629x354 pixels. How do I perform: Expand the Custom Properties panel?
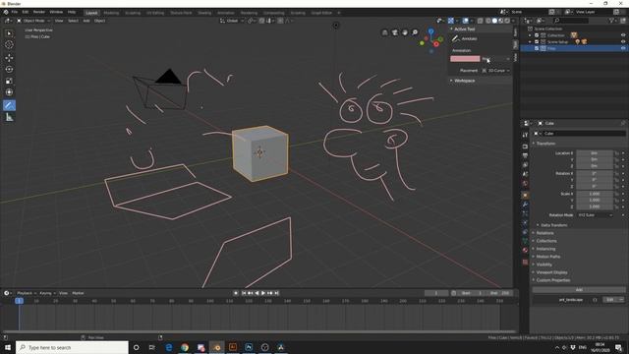point(552,280)
